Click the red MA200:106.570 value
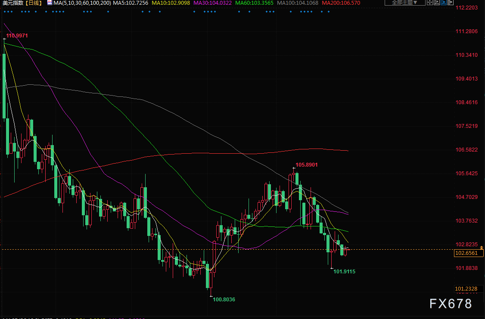The image size is (485, 319). [341, 3]
